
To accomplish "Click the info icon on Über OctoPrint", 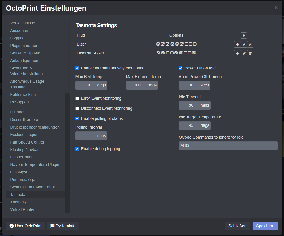I will (11, 226).
